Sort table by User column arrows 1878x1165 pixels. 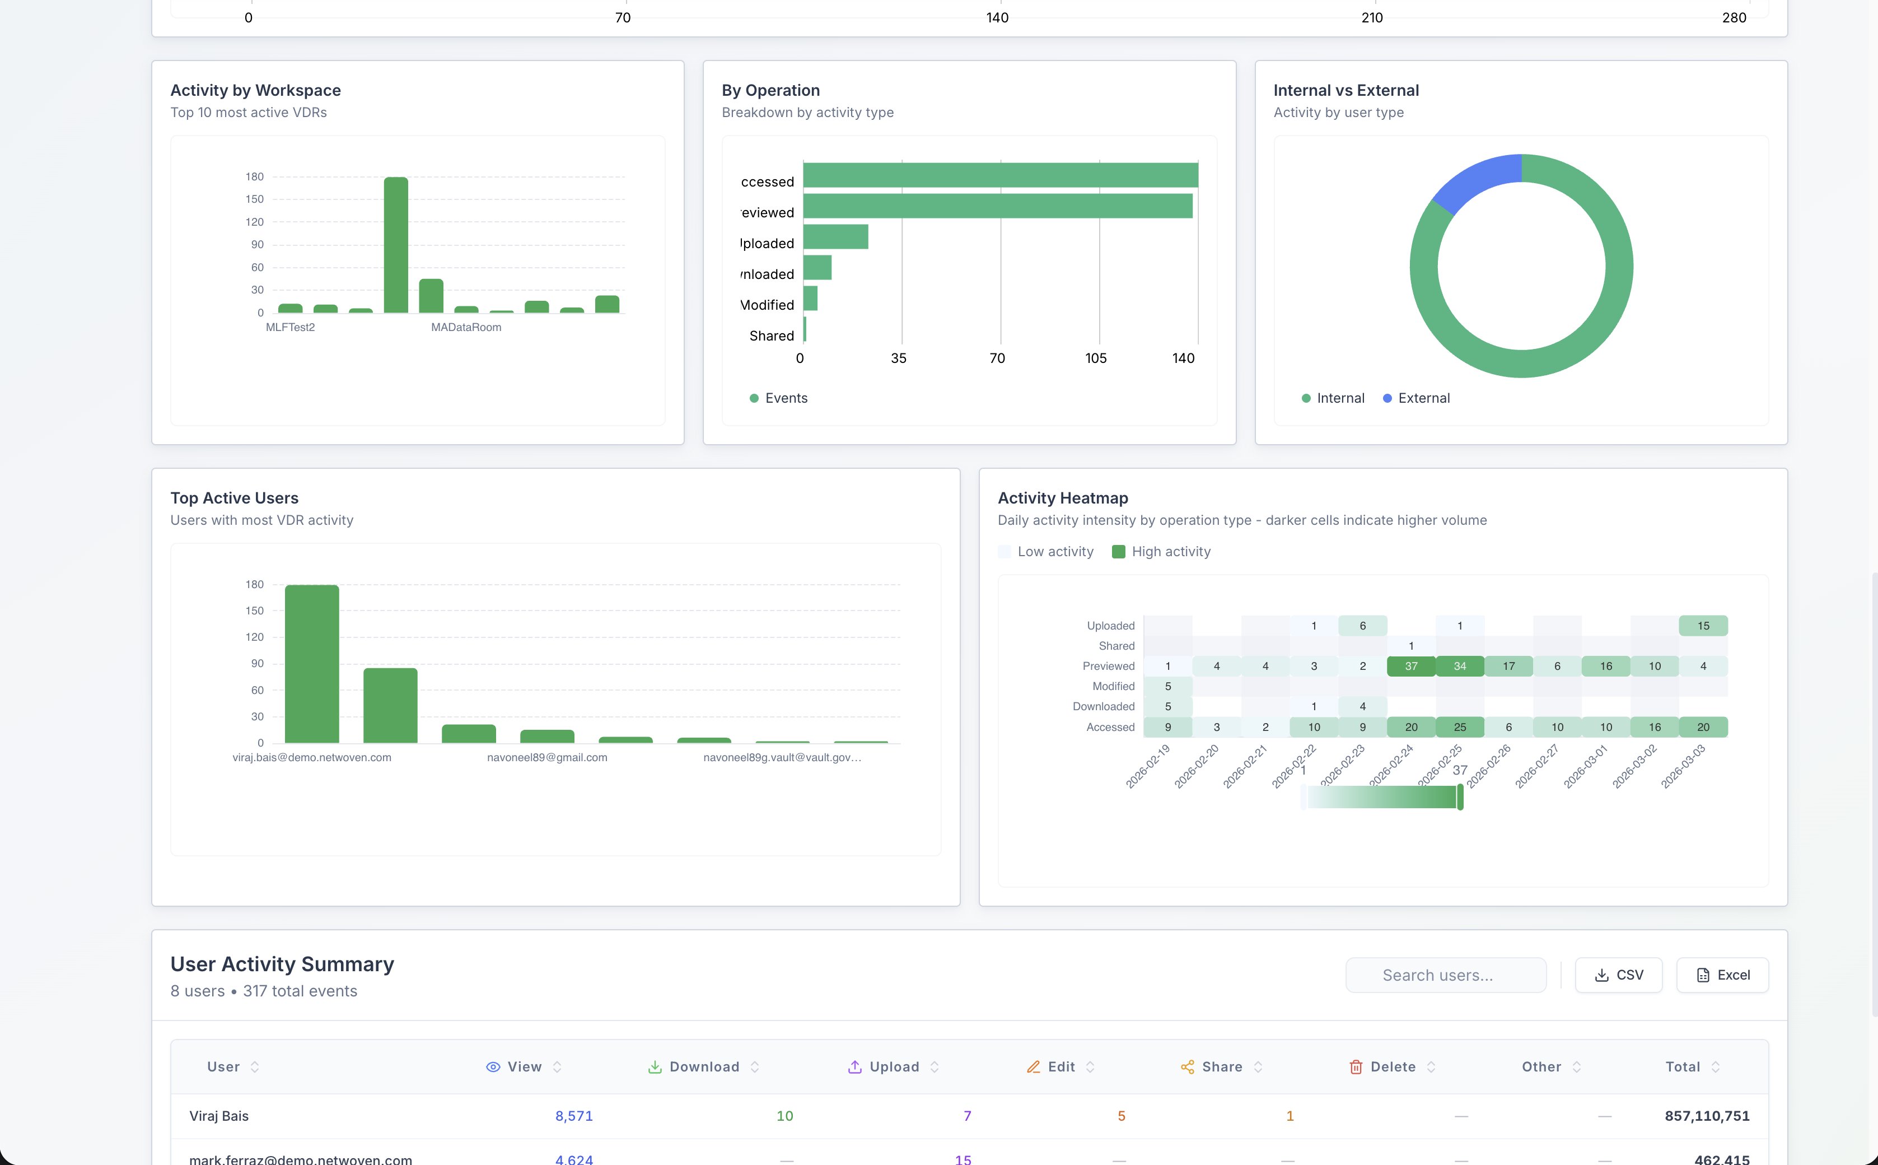(x=255, y=1066)
